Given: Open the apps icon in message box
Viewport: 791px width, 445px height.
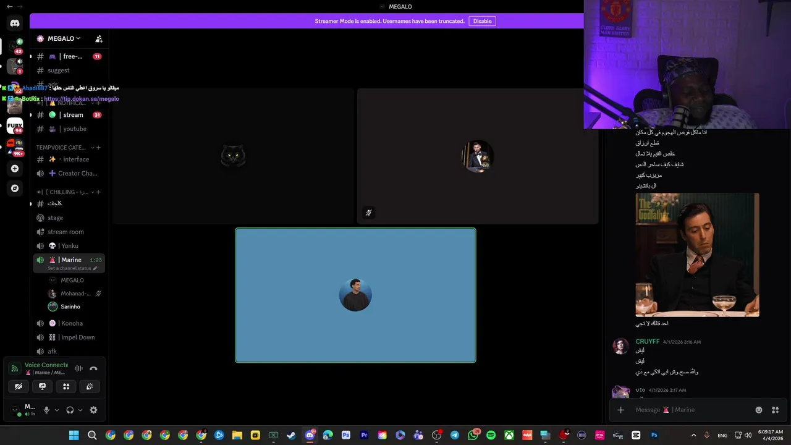Looking at the screenshot, I should pos(775,410).
